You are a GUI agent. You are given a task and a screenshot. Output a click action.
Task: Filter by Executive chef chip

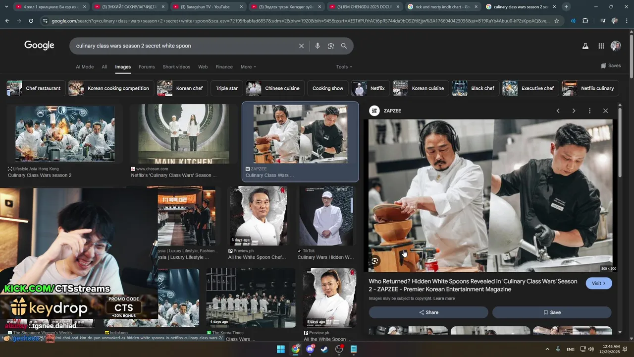coord(530,88)
